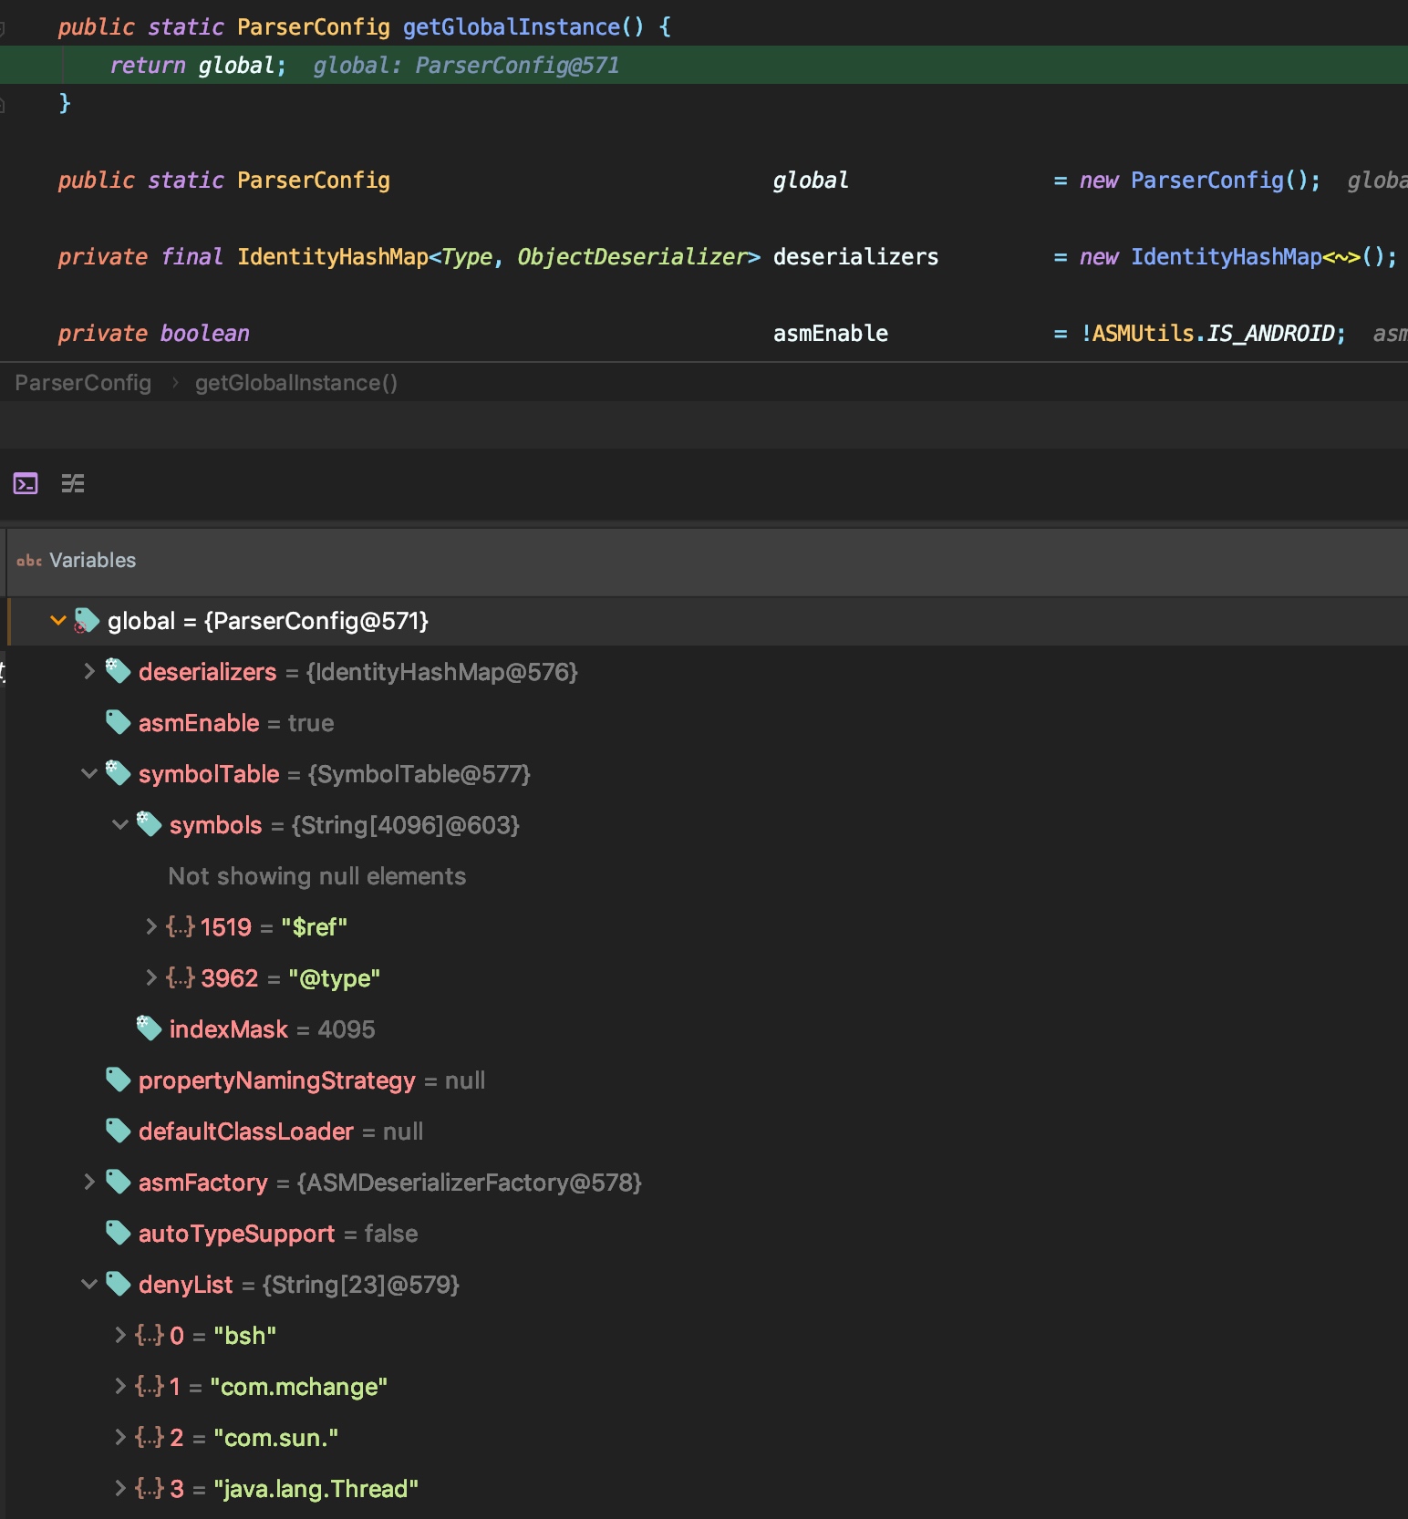
Task: Click the tag icon next to autoTypeSupport
Action: pyautogui.click(x=118, y=1233)
